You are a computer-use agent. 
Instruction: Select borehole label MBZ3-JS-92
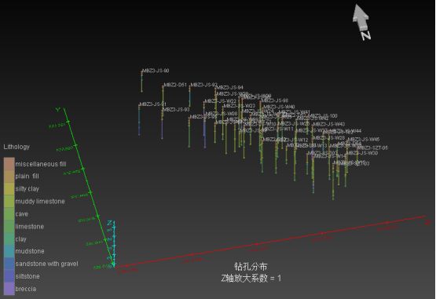tap(203, 85)
